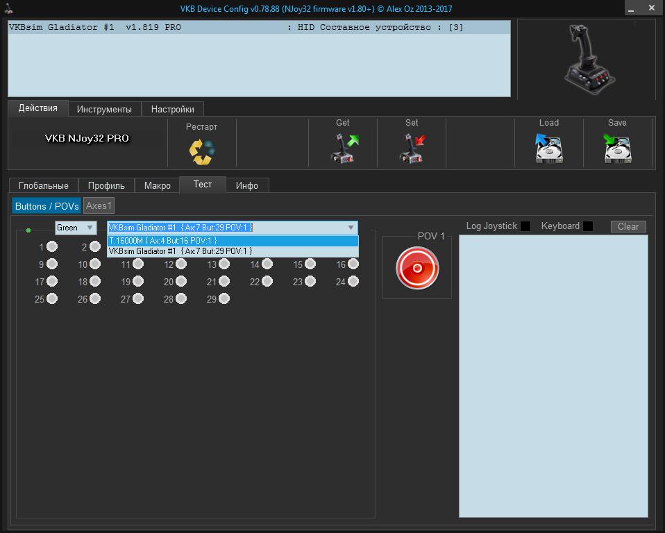
Task: Click button indicator number 28
Action: pos(181,298)
